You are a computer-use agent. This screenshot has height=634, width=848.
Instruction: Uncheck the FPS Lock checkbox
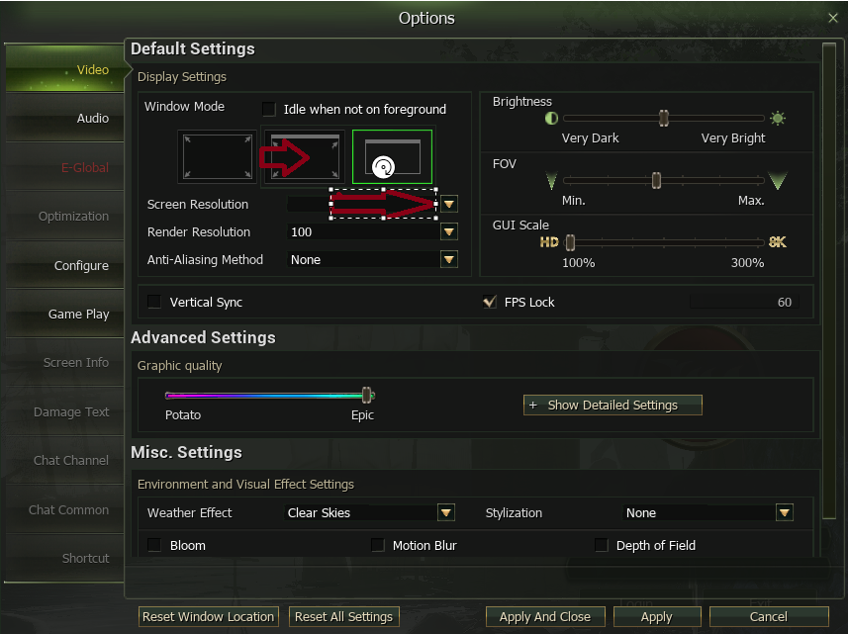pos(490,302)
